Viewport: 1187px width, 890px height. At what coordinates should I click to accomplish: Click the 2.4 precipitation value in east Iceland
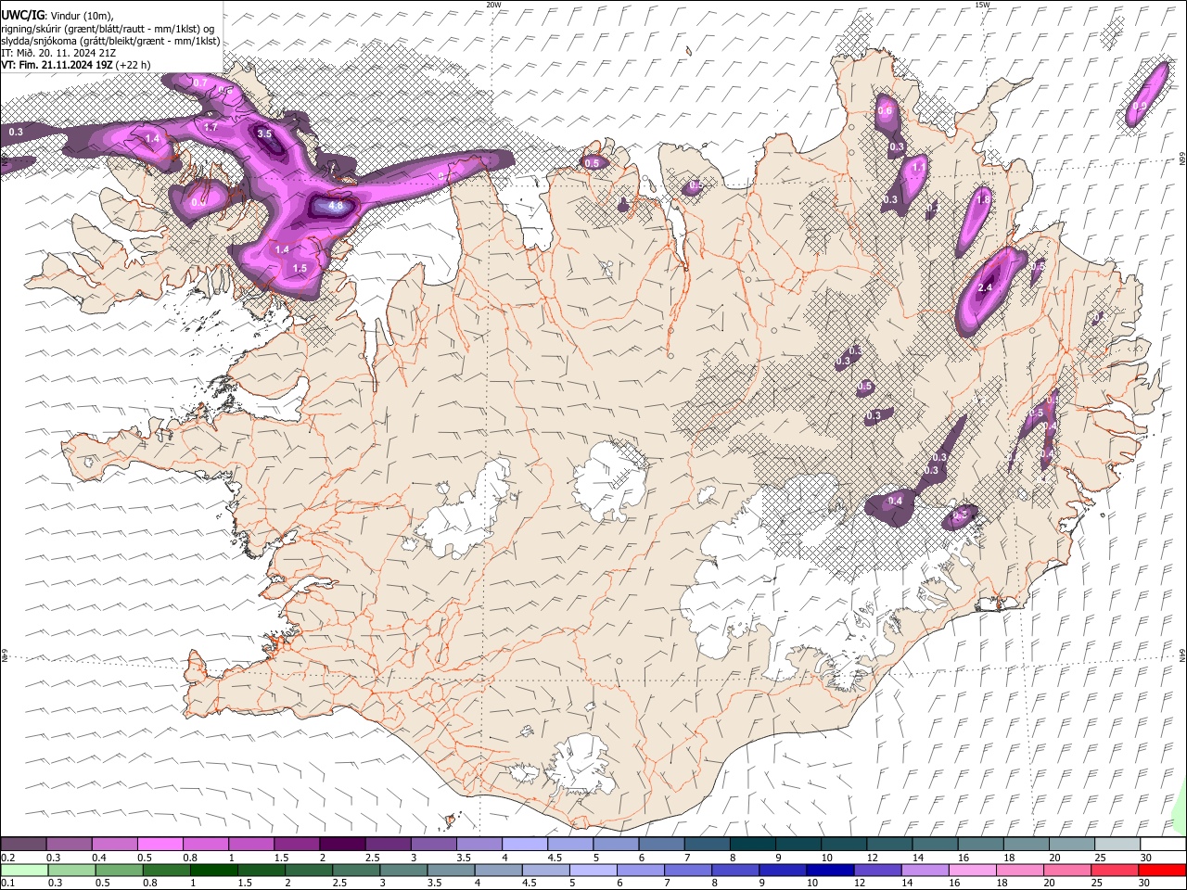[985, 288]
